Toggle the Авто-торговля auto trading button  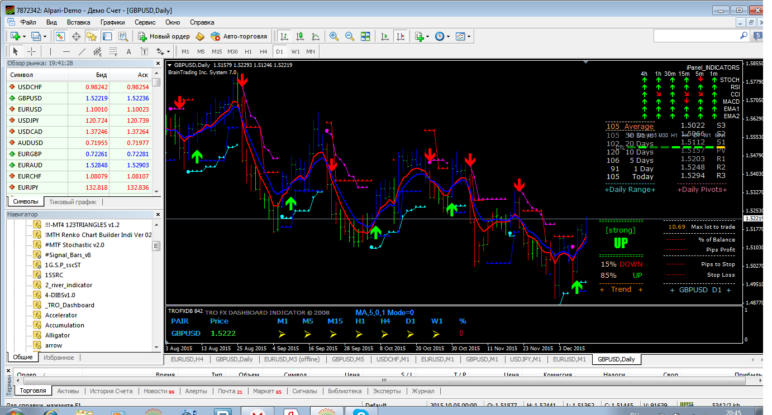[239, 36]
